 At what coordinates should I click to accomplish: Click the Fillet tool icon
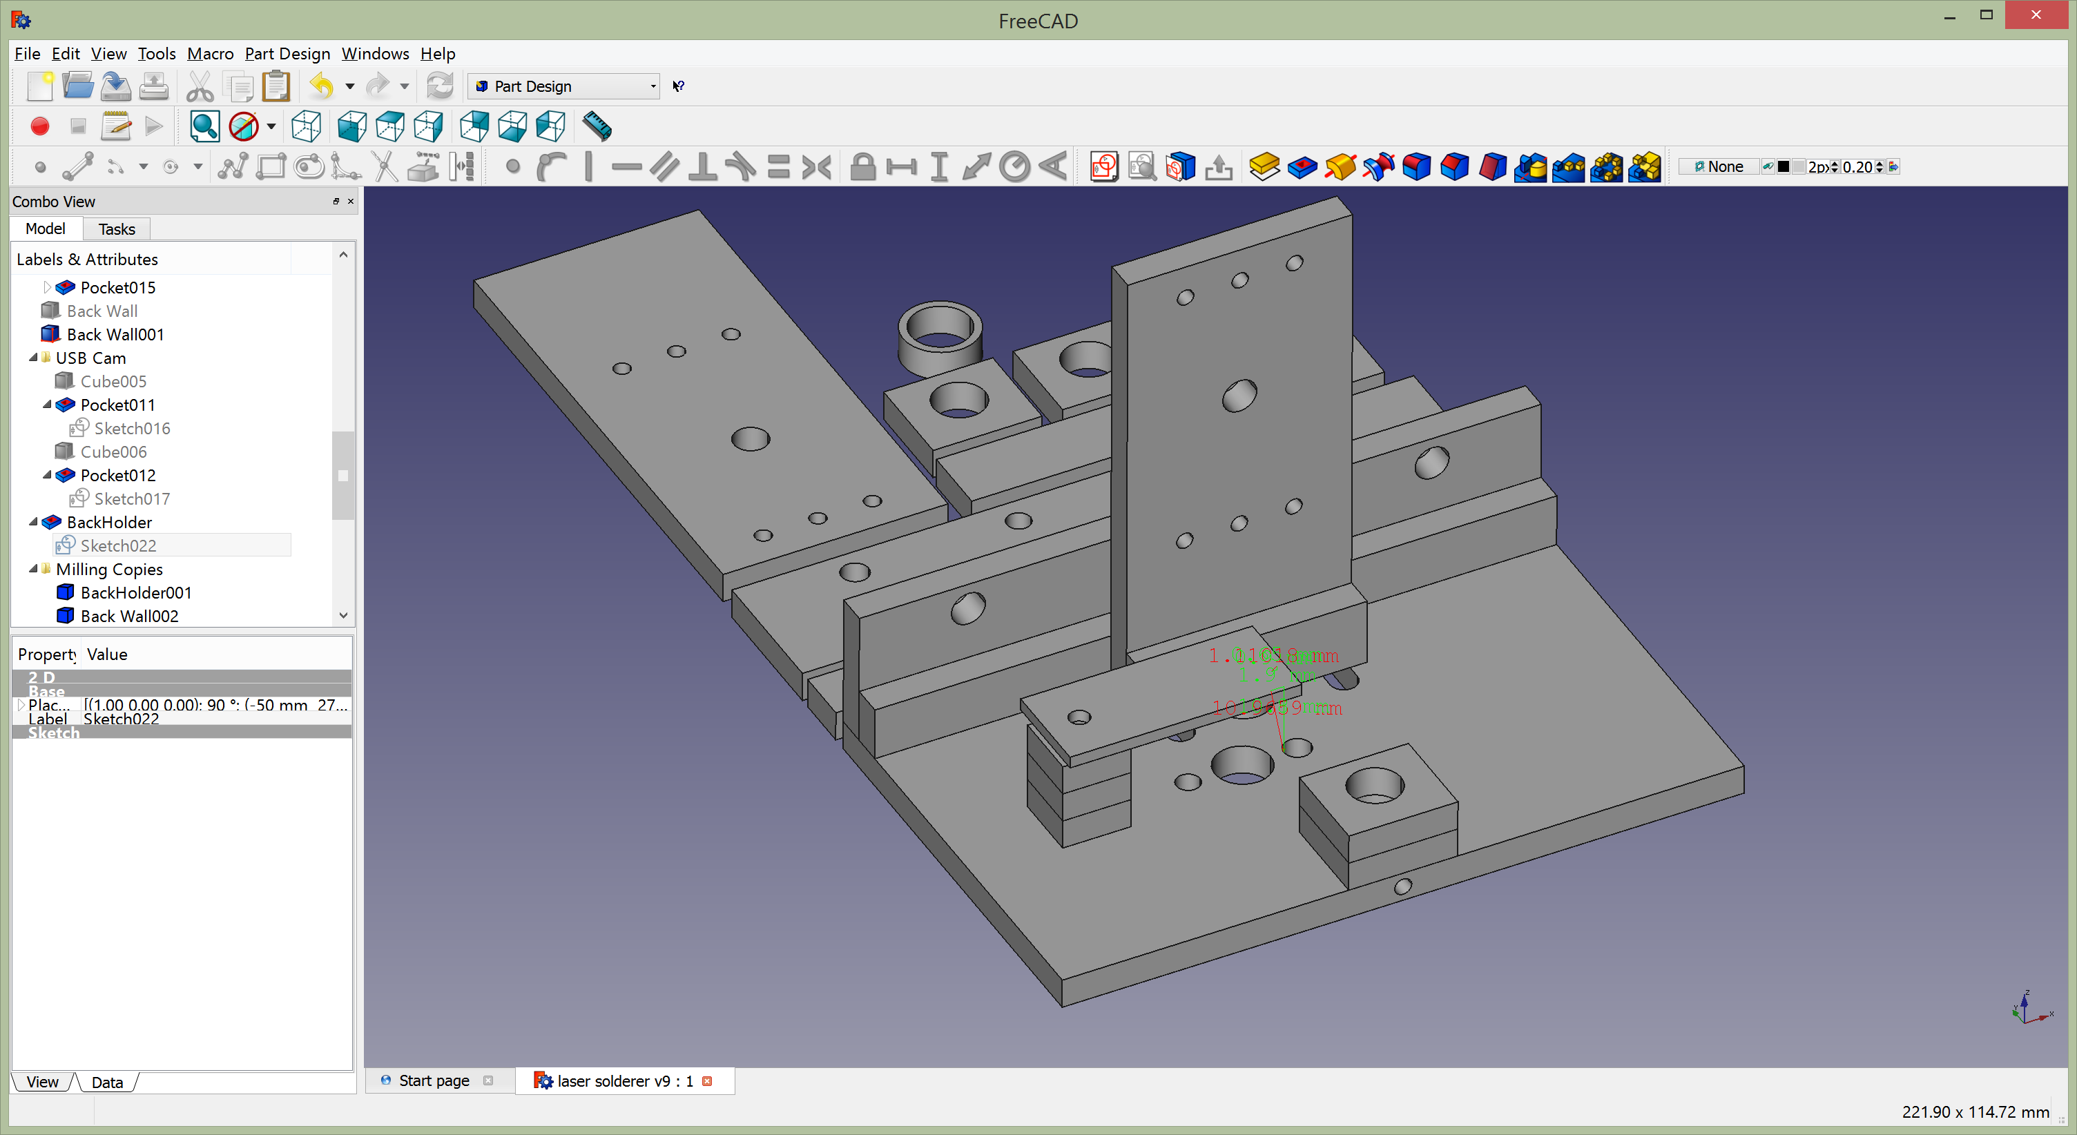1417,167
